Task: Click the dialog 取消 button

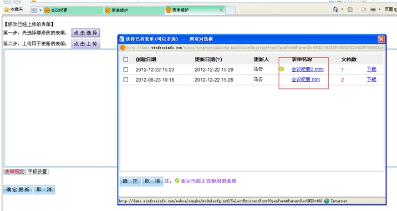Action: coord(152,181)
